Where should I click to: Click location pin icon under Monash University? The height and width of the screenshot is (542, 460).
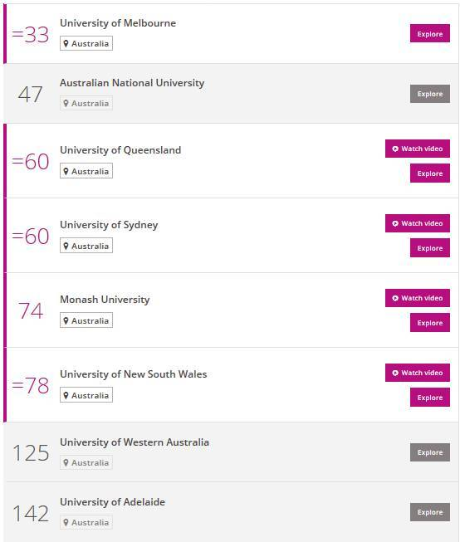[x=66, y=320]
